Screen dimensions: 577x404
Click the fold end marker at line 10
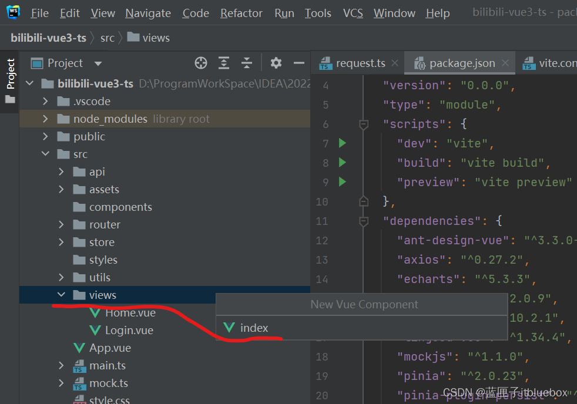364,201
